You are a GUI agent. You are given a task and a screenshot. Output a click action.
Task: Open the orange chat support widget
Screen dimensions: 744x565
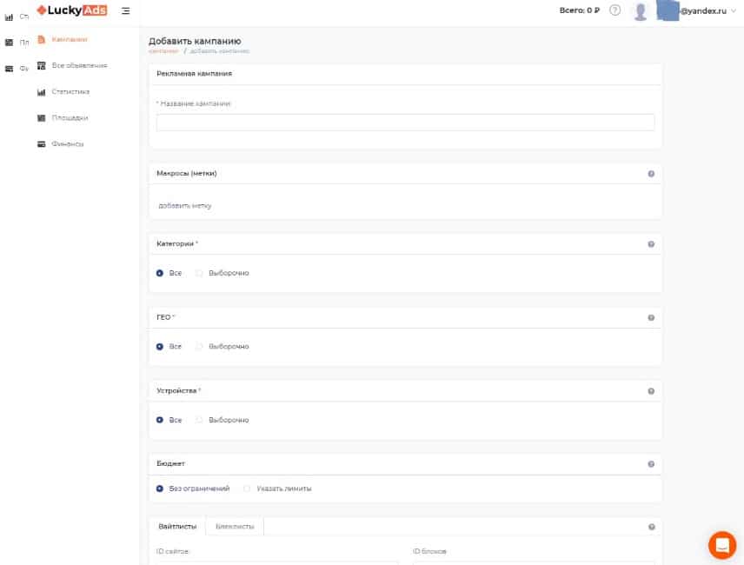point(721,544)
